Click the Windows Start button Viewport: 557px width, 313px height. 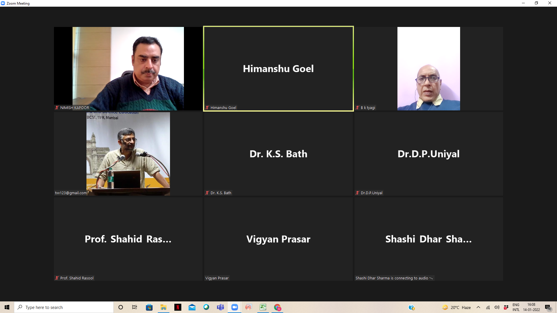coord(7,307)
